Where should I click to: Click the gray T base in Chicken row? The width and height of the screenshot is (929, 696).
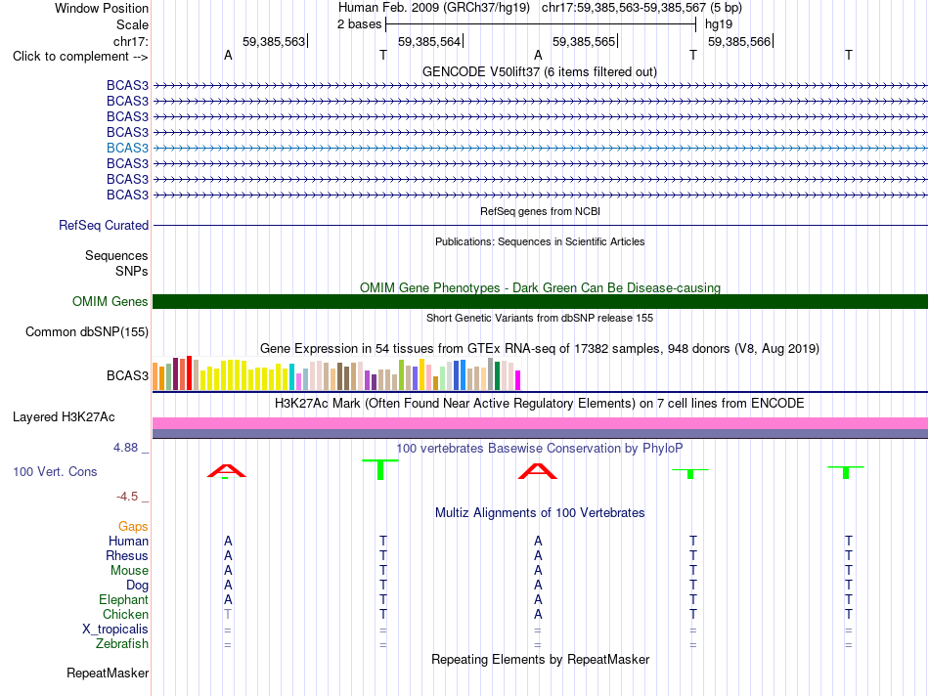pos(228,614)
